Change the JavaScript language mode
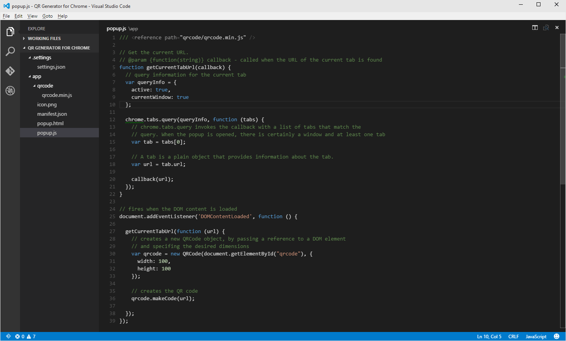Screen dimensions: 566x341 536,336
